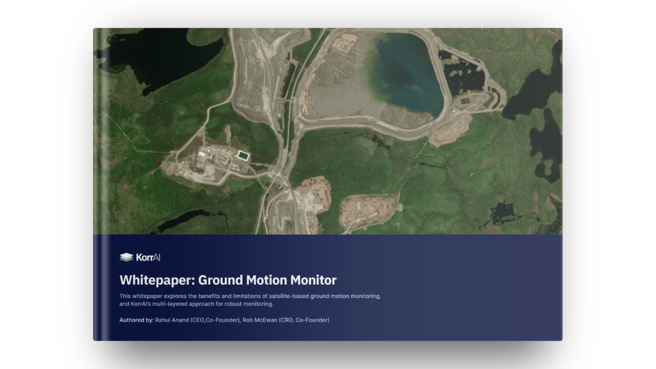This screenshot has width=656, height=369.
Task: Click the KorrAI brand name text
Action: tap(148, 257)
